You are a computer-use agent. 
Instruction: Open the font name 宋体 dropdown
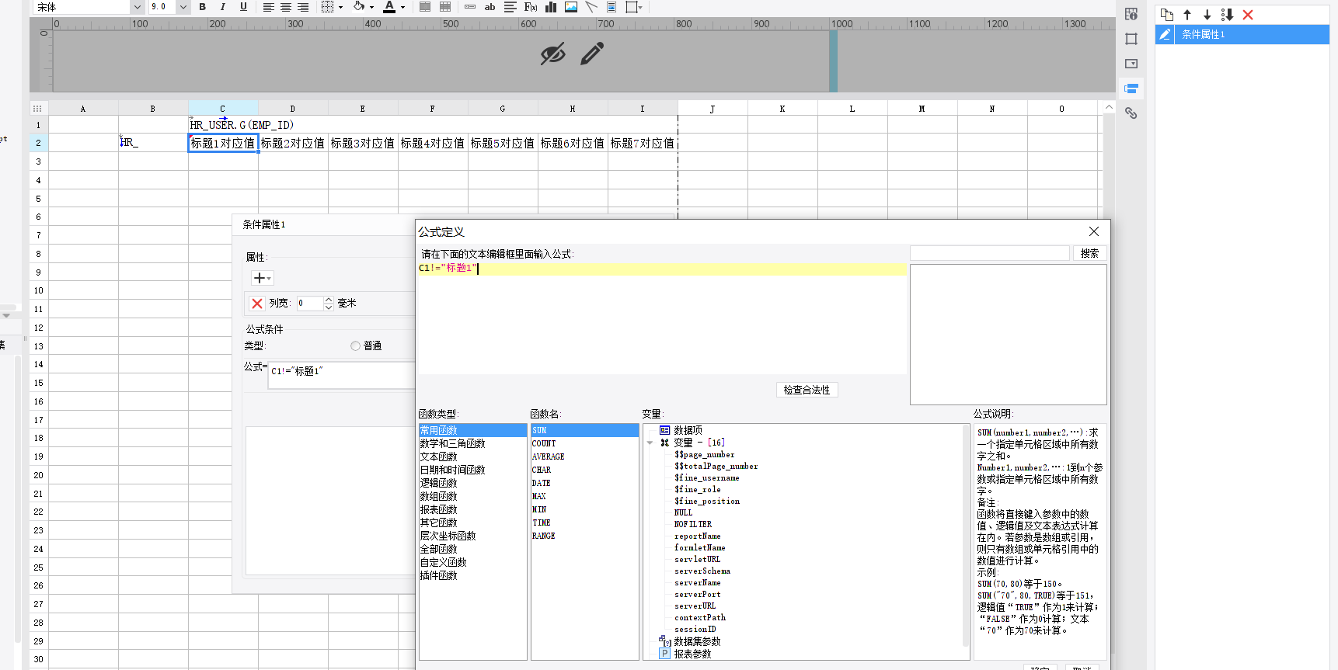(138, 7)
